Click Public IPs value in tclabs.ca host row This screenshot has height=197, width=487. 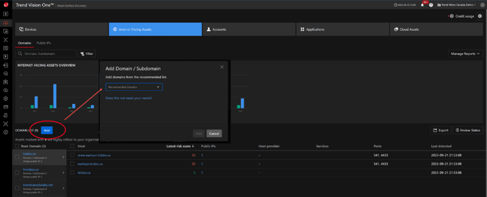point(202,172)
